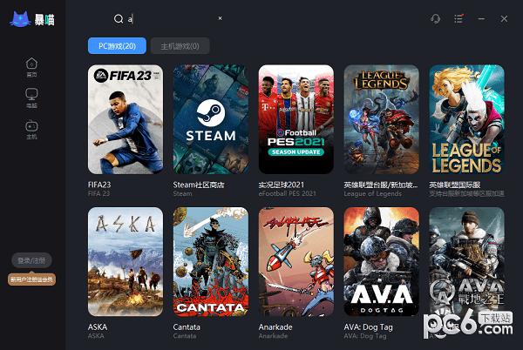The height and width of the screenshot is (350, 523).
Task: Open the FIFA 23 cover thumbnail
Action: pos(126,119)
